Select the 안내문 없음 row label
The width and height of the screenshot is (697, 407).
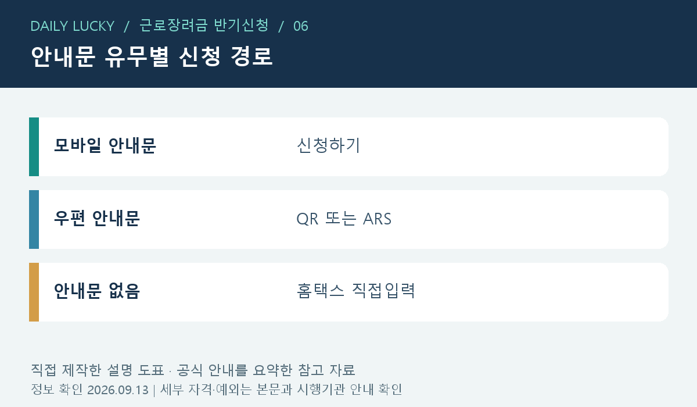pos(97,291)
